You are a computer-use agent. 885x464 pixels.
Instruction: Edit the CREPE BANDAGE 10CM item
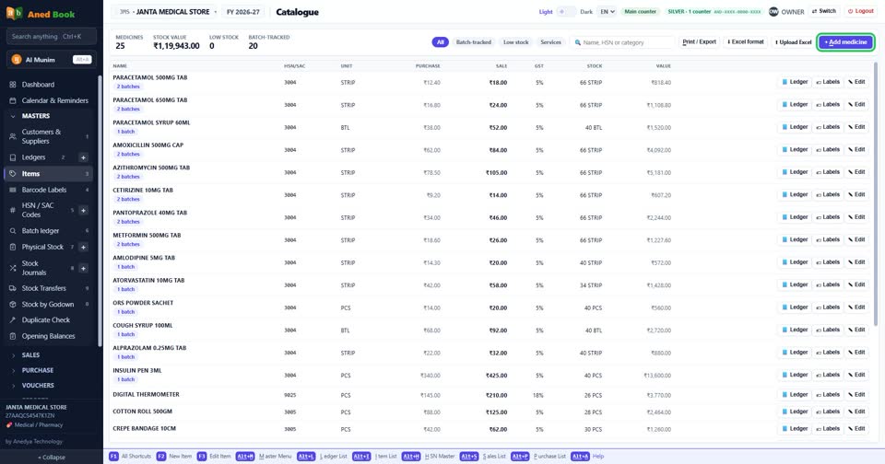click(x=856, y=428)
